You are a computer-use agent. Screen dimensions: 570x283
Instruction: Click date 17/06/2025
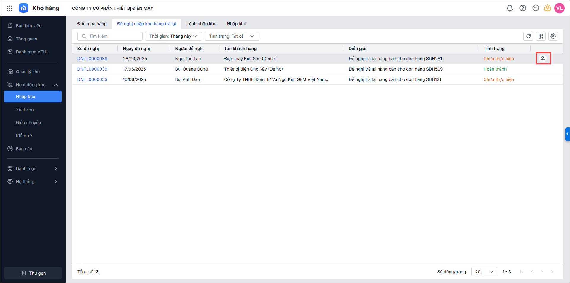134,69
